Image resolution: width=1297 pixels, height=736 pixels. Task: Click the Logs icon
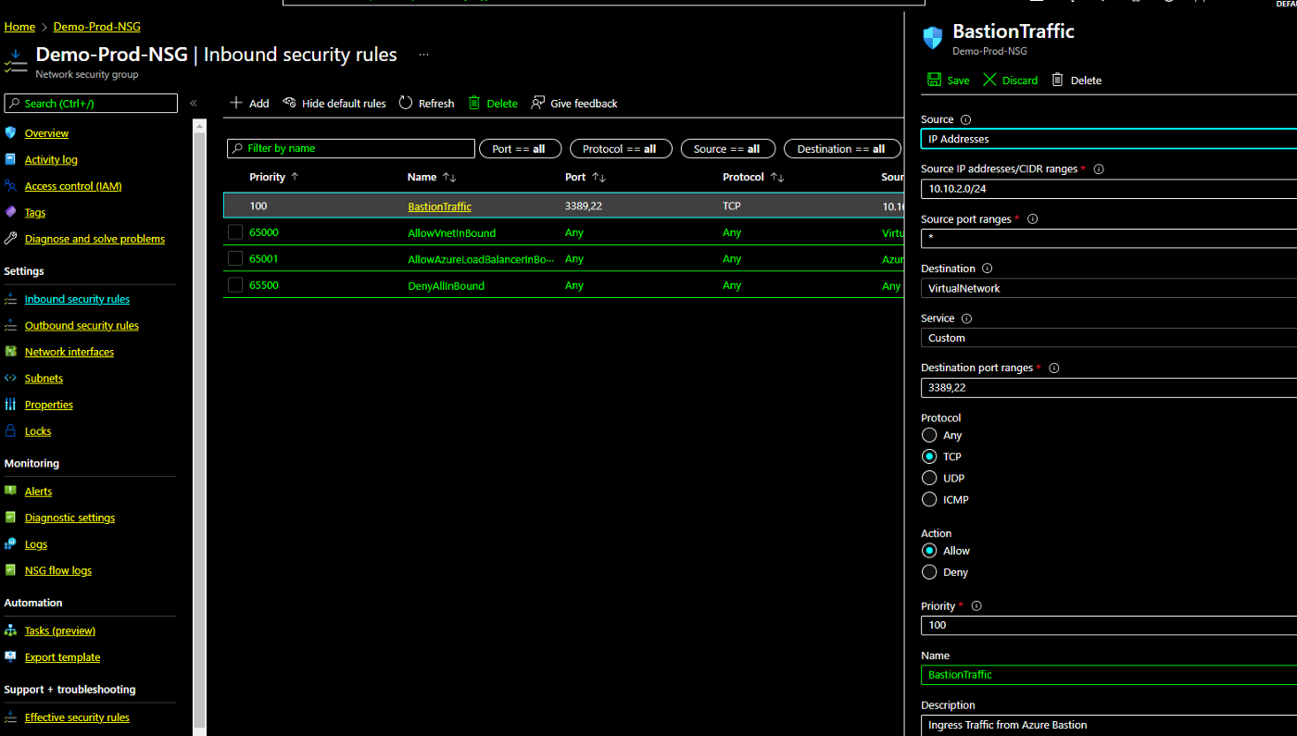[11, 543]
